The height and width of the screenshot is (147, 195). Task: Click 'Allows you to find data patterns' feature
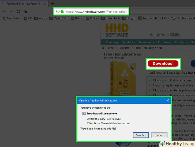174,80
